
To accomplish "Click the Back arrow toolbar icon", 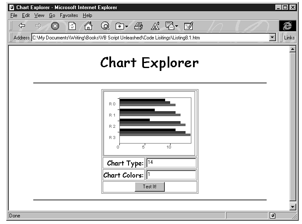I will point(22,26).
